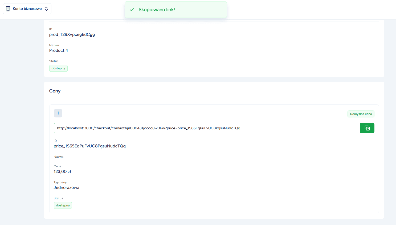Click the Status label above dostępna
This screenshot has height=225, width=396.
[x=58, y=198]
